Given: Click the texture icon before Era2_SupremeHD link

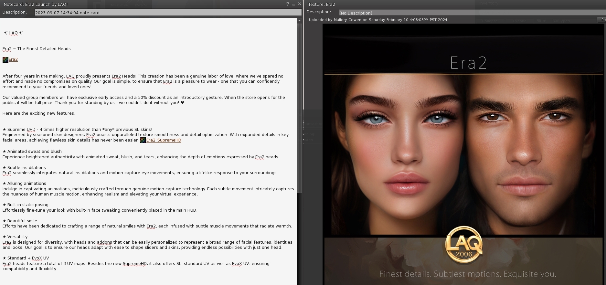Looking at the screenshot, I should [143, 140].
